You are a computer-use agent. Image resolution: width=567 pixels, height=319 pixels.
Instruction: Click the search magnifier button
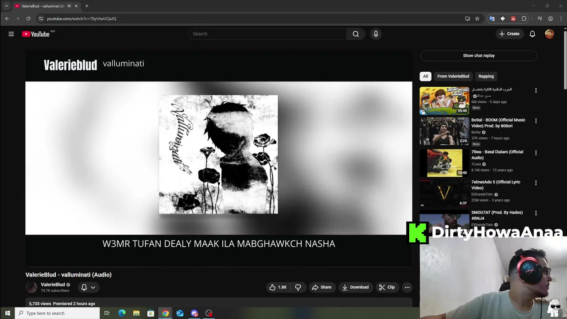click(356, 34)
